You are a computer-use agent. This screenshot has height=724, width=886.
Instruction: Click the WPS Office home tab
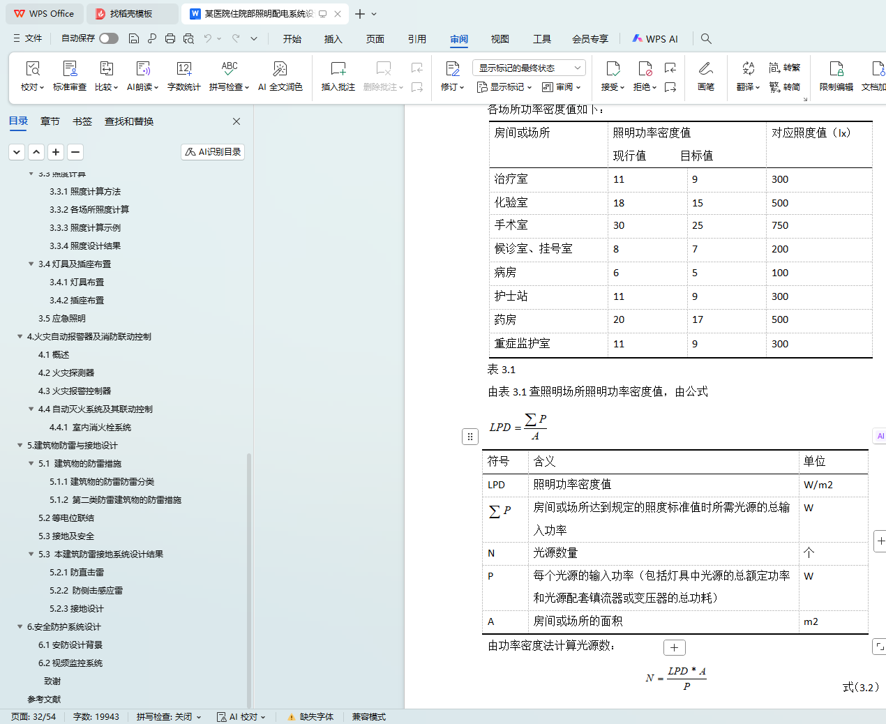(x=45, y=13)
